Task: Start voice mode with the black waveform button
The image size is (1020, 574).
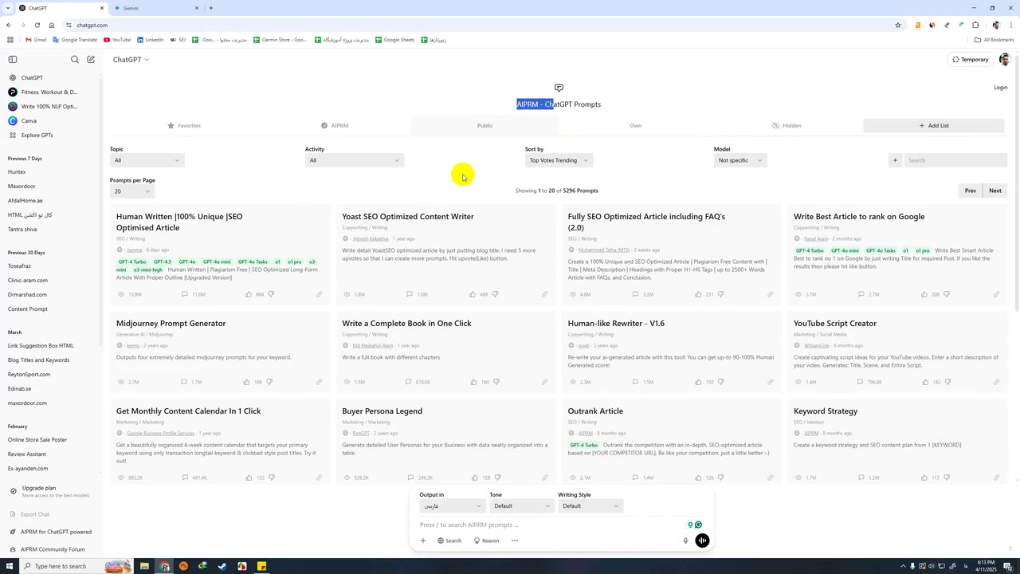Action: 702,541
